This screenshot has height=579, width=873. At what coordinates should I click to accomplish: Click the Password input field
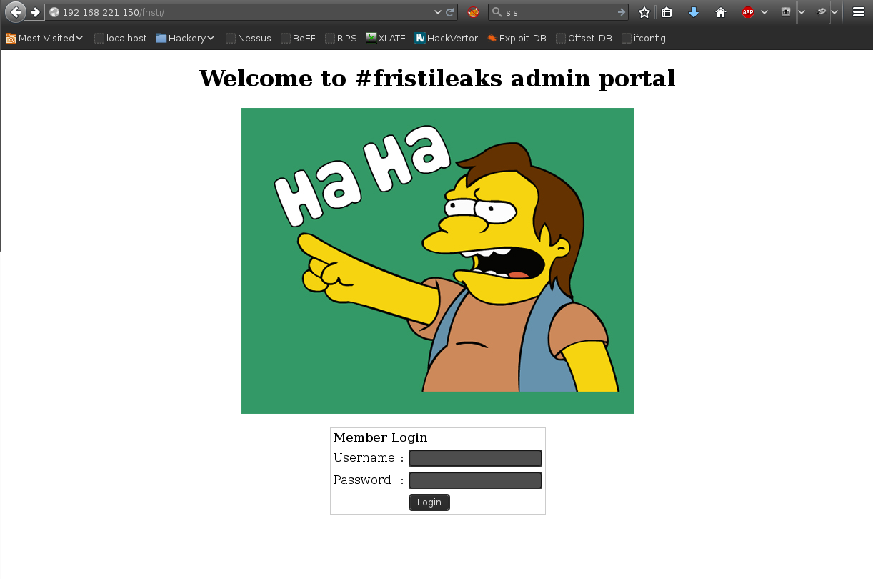tap(475, 480)
